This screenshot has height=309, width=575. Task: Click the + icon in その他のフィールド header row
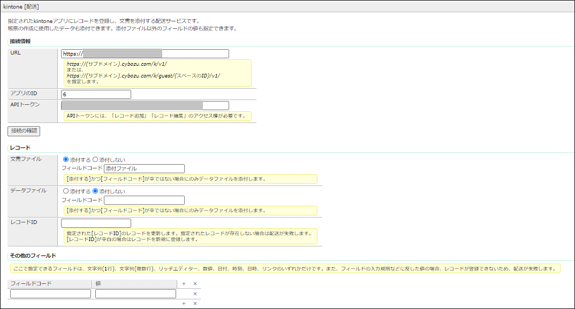(184, 283)
